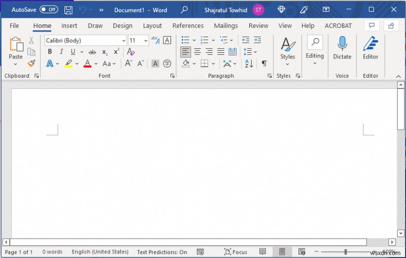Increase indent of paragraph
This screenshot has width=406, height=258.
pos(257,40)
